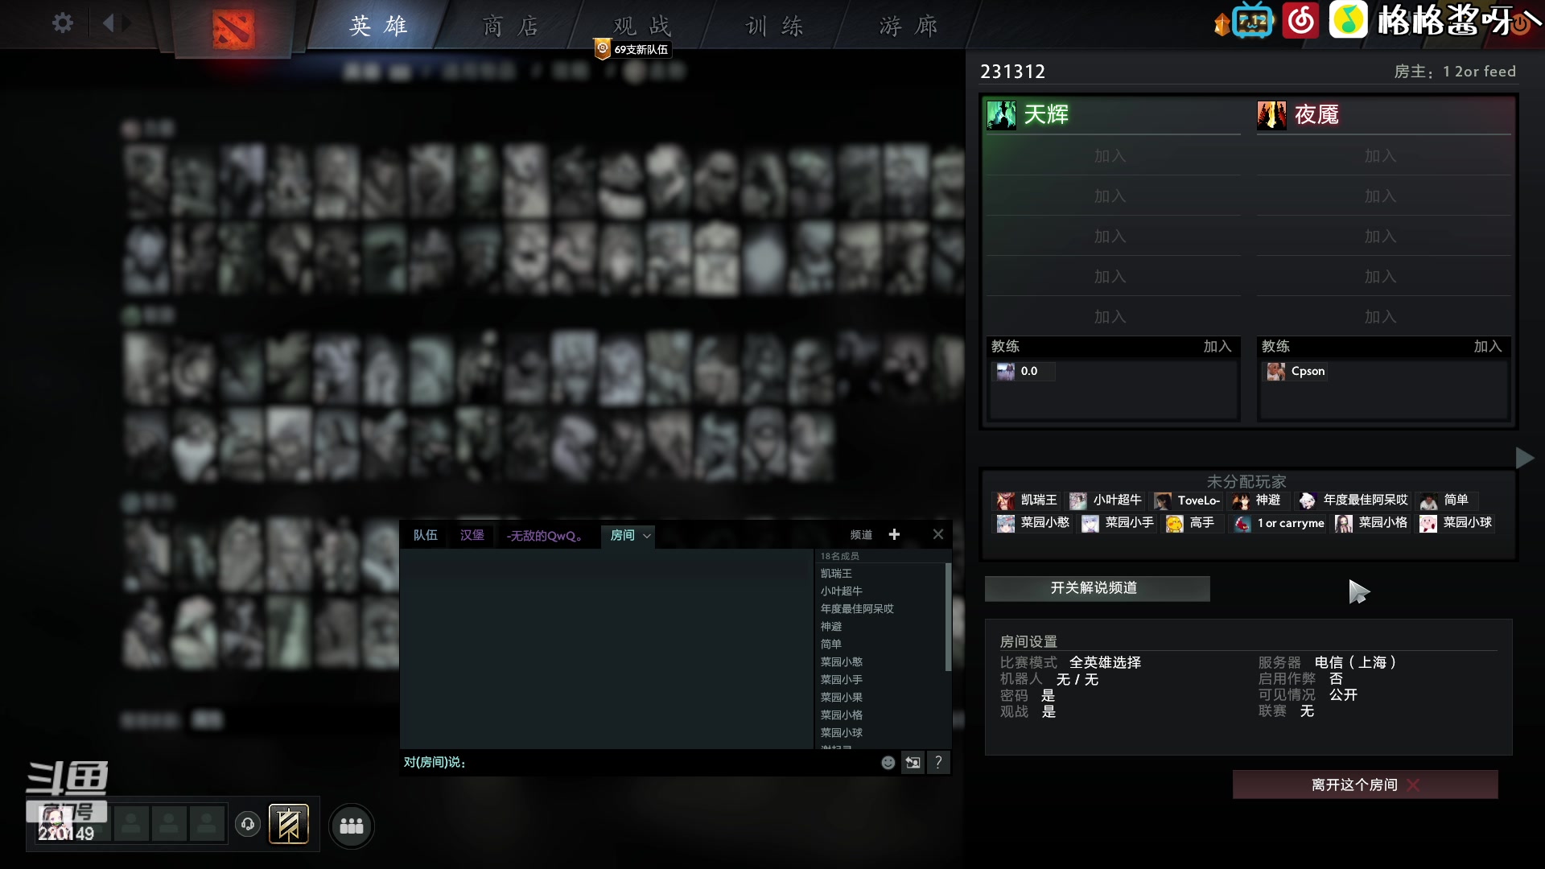Image resolution: width=1545 pixels, height=869 pixels.
Task: Close the chat window with X
Action: (938, 534)
